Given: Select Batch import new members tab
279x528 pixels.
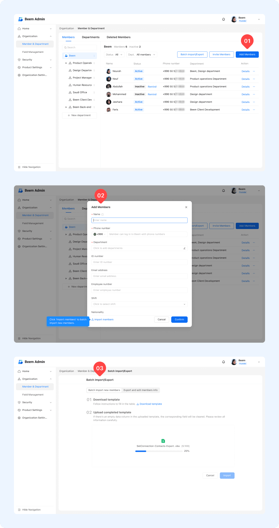Looking at the screenshot, I should (x=104, y=390).
